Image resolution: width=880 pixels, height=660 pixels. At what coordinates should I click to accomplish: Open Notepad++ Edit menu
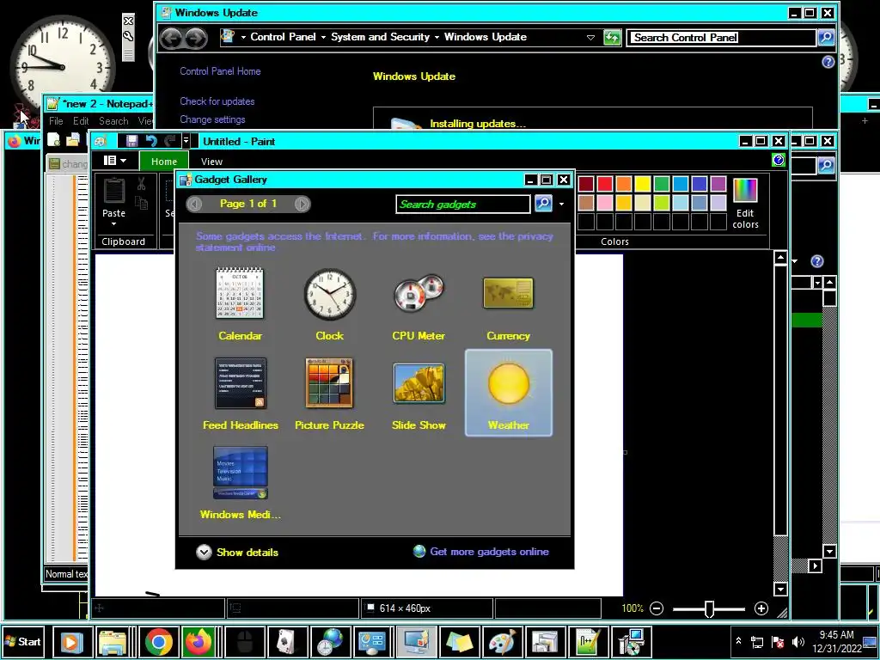(x=81, y=121)
